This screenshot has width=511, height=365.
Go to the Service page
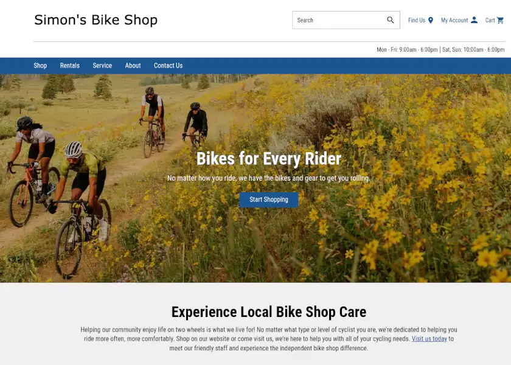click(x=102, y=66)
